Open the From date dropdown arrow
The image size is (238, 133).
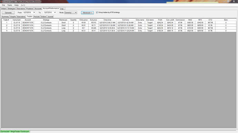[x=34, y=13]
